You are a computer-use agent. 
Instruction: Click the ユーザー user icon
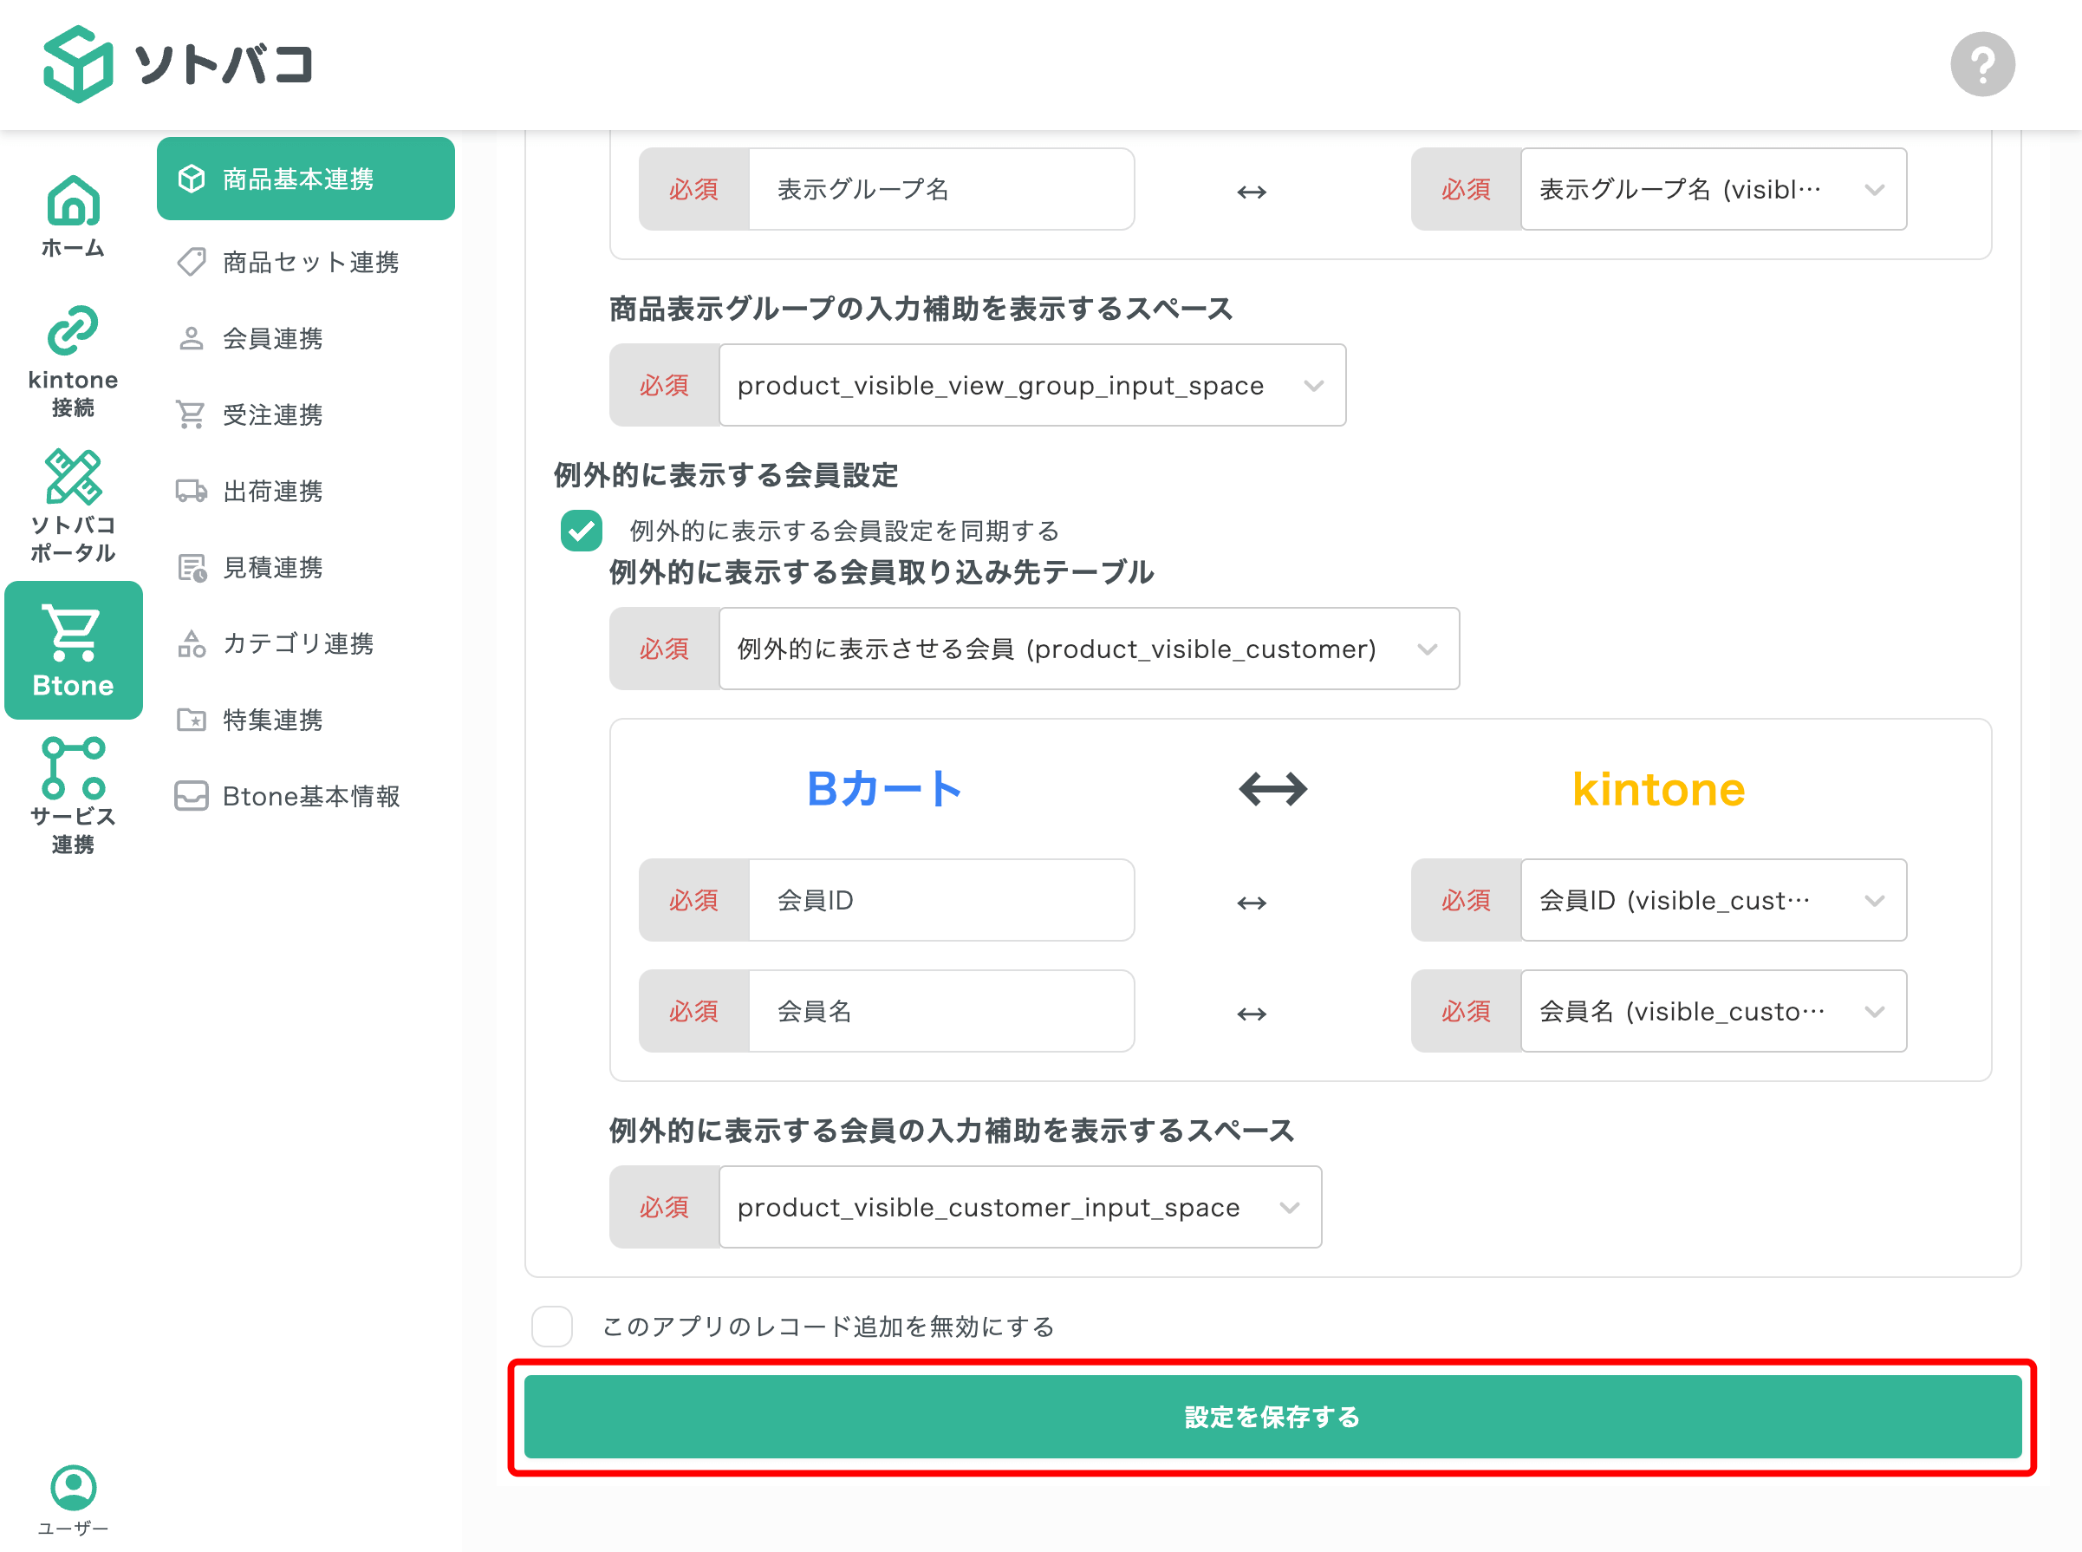[x=74, y=1487]
